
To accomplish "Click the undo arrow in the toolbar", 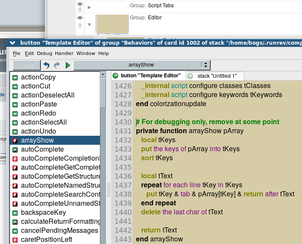I will point(46,65).
